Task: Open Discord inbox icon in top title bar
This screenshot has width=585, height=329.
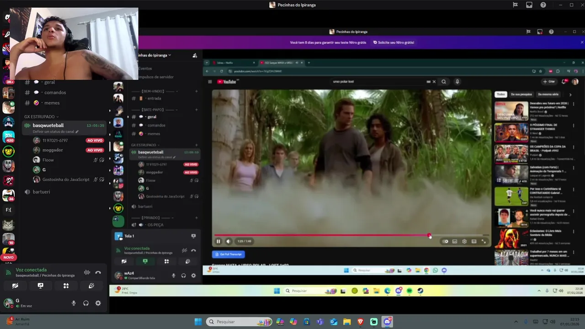Action: coord(529,5)
